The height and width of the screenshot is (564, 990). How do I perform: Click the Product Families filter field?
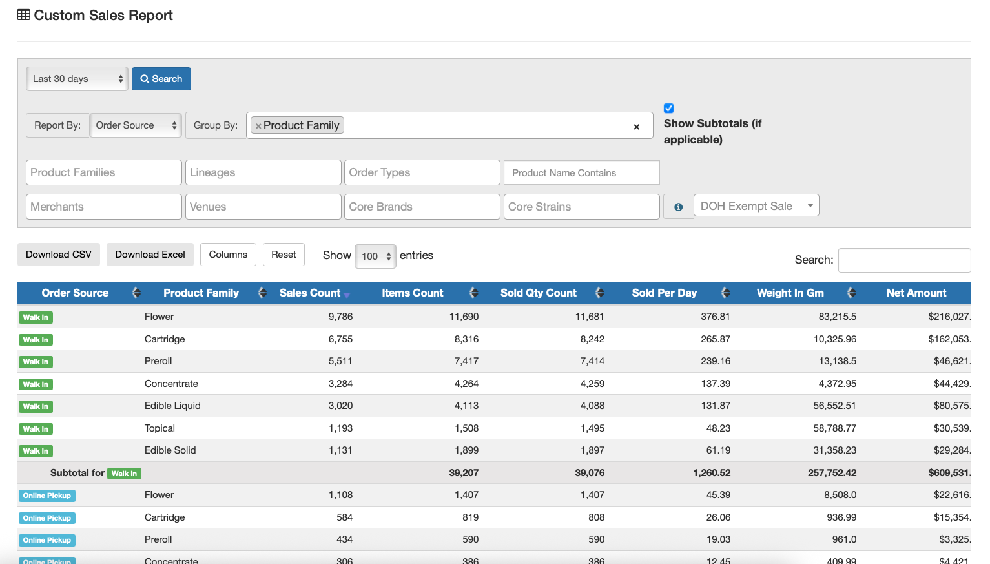coord(104,172)
